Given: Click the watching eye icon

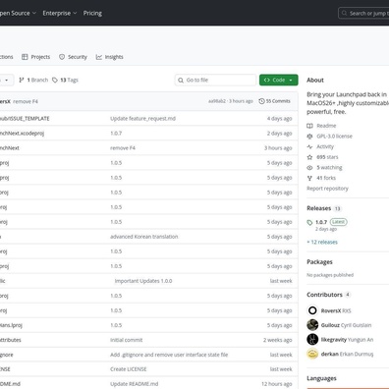Looking at the screenshot, I should point(309,168).
